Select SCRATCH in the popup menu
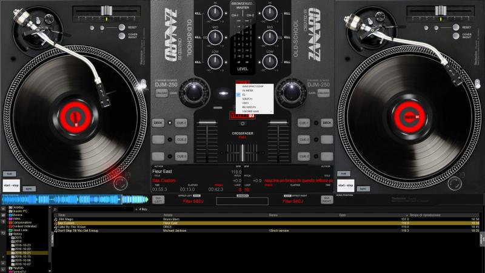This screenshot has height=273, width=485. click(255, 99)
